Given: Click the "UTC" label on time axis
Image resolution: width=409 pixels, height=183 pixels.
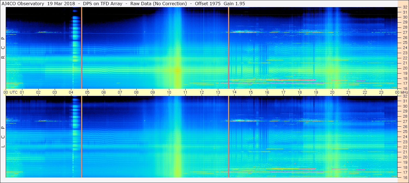Looking at the screenshot, I should pyautogui.click(x=14, y=92).
